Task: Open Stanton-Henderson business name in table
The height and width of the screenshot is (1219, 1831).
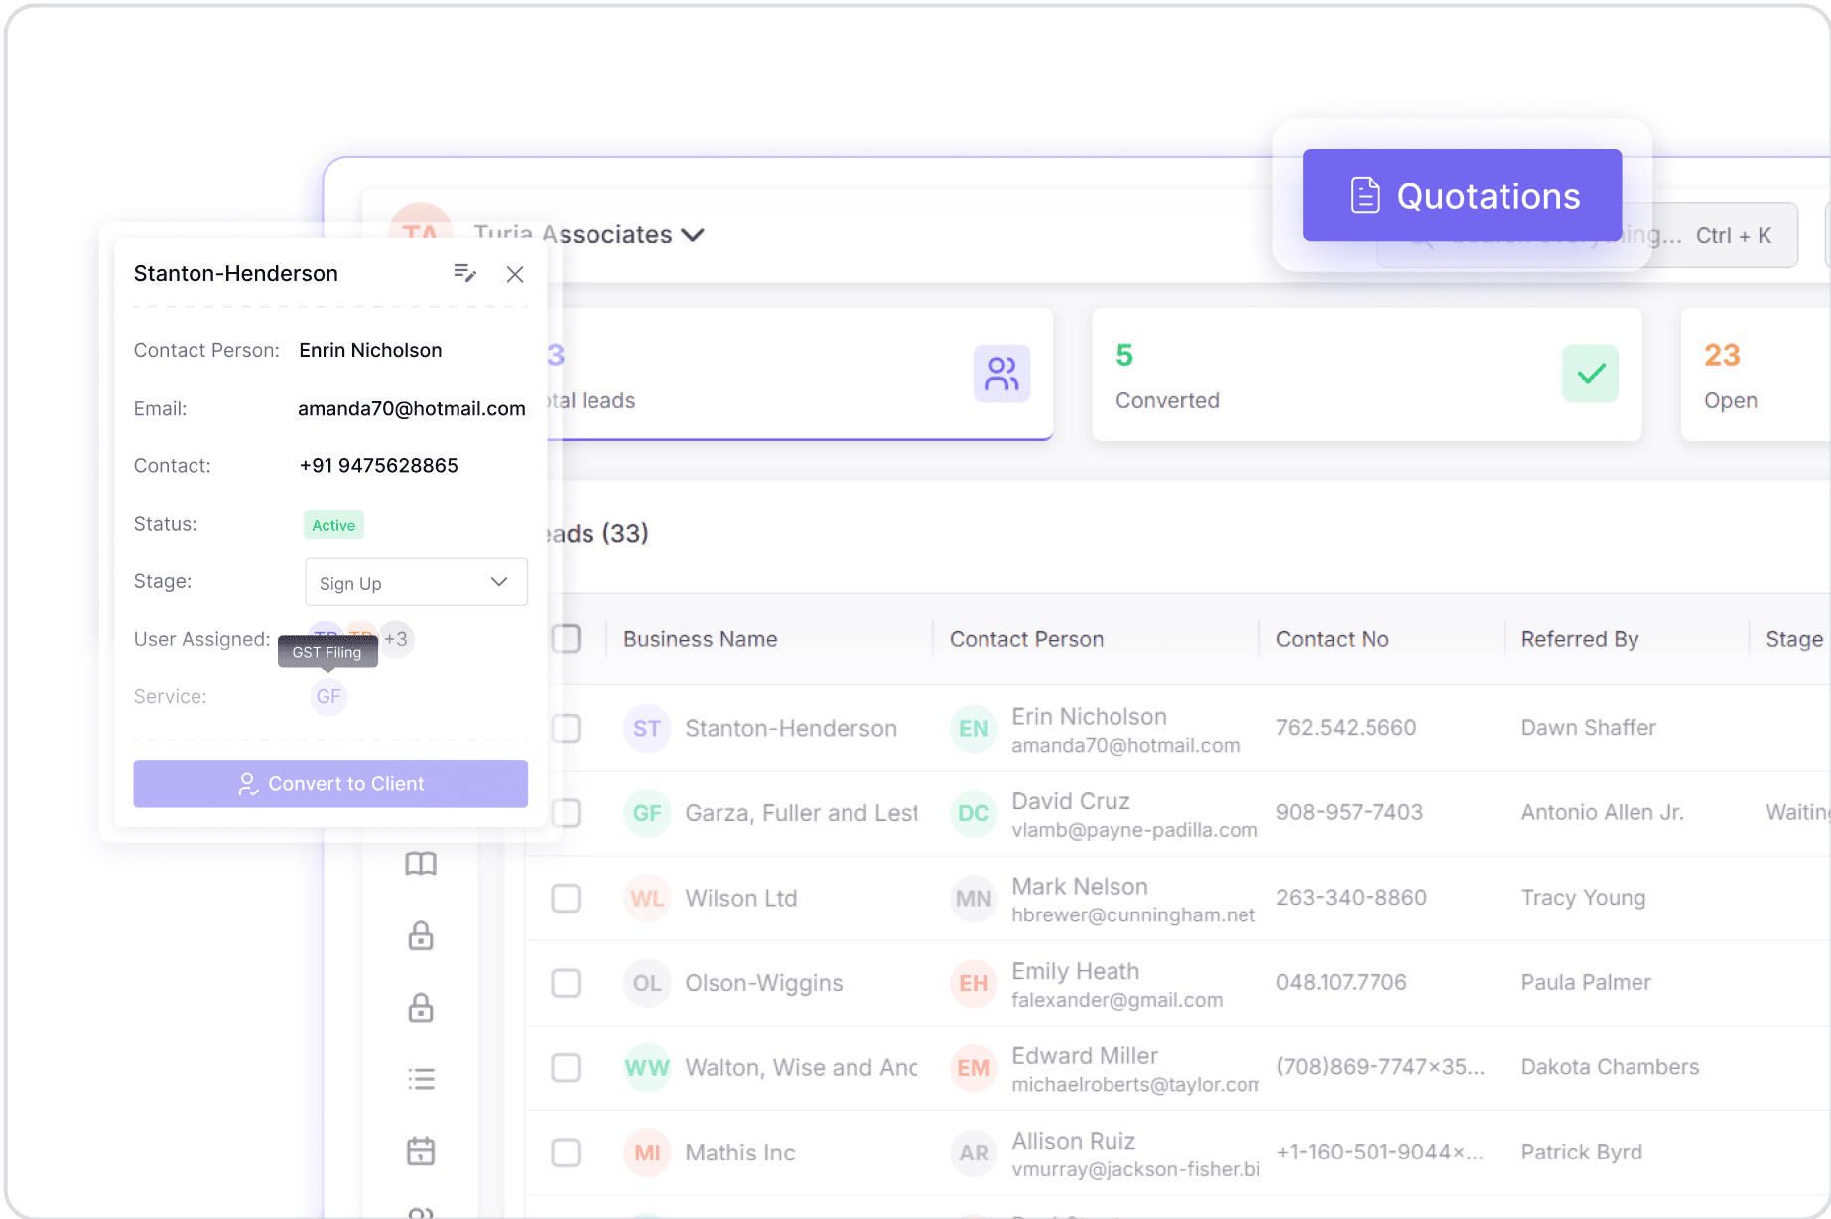Action: click(791, 728)
